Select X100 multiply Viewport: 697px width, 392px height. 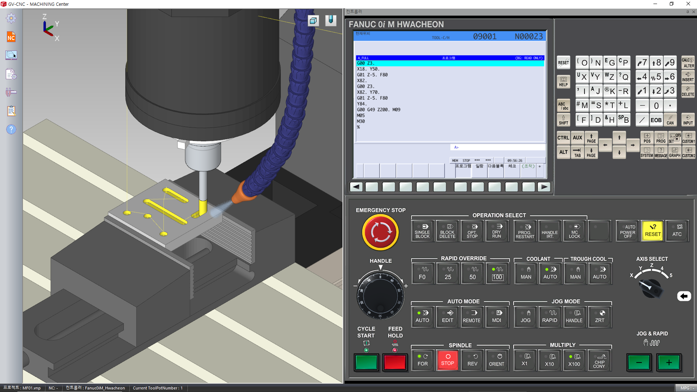(574, 360)
